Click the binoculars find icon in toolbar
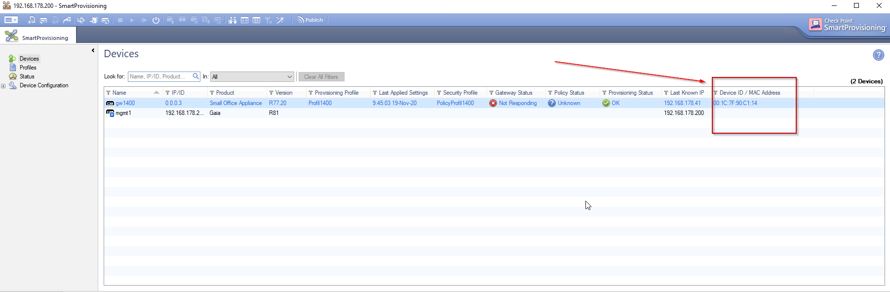This screenshot has width=890, height=292. [x=232, y=20]
